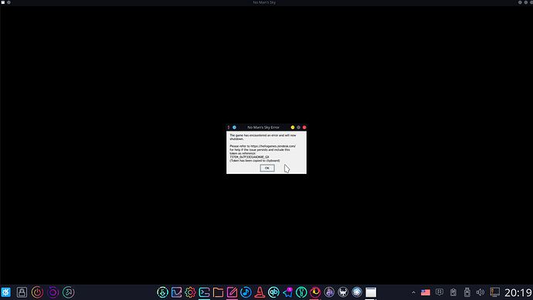Image resolution: width=533 pixels, height=300 pixels.
Task: Select the white window task entry in taskbar
Action: [371, 292]
